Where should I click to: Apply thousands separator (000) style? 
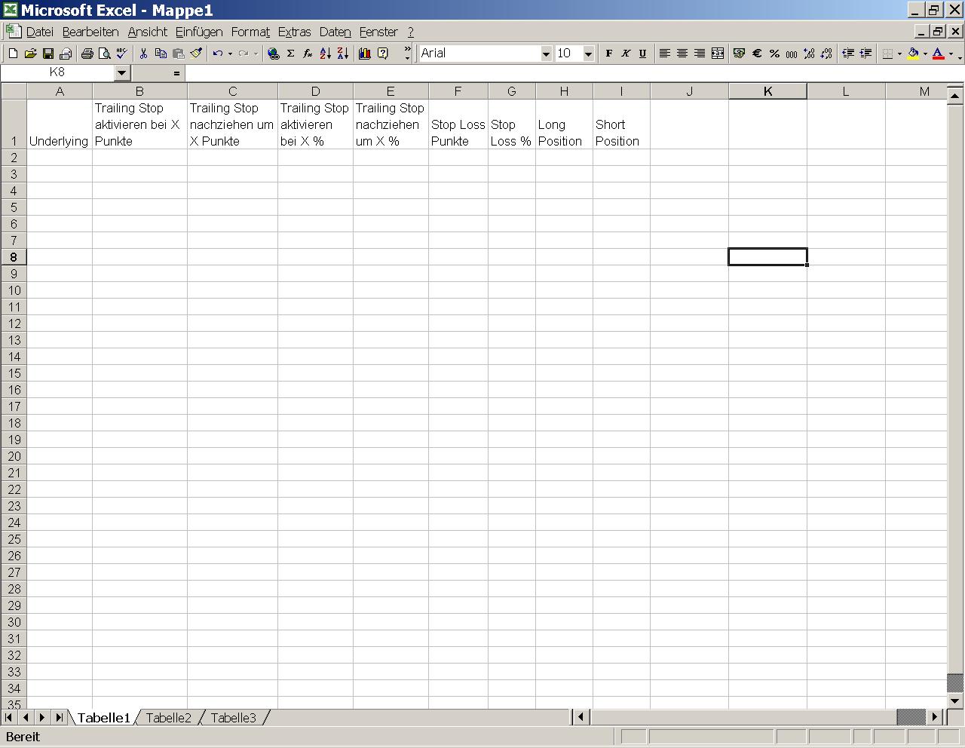[792, 54]
